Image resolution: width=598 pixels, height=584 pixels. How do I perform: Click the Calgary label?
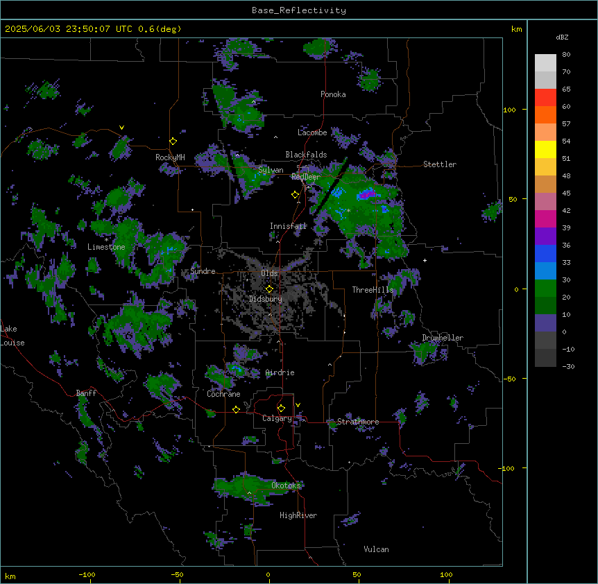pyautogui.click(x=277, y=418)
